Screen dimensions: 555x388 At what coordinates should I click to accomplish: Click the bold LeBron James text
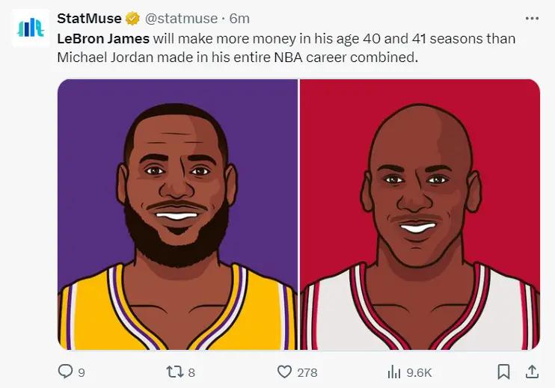103,38
